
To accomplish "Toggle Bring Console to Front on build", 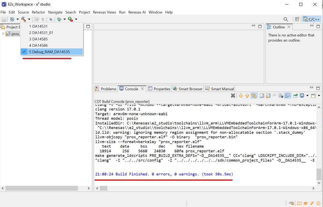I will pos(287,96).
